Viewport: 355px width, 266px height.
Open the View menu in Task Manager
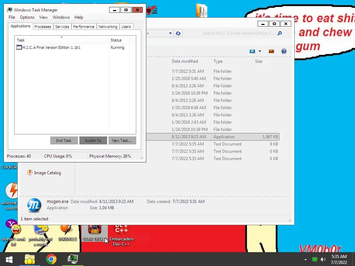click(43, 17)
